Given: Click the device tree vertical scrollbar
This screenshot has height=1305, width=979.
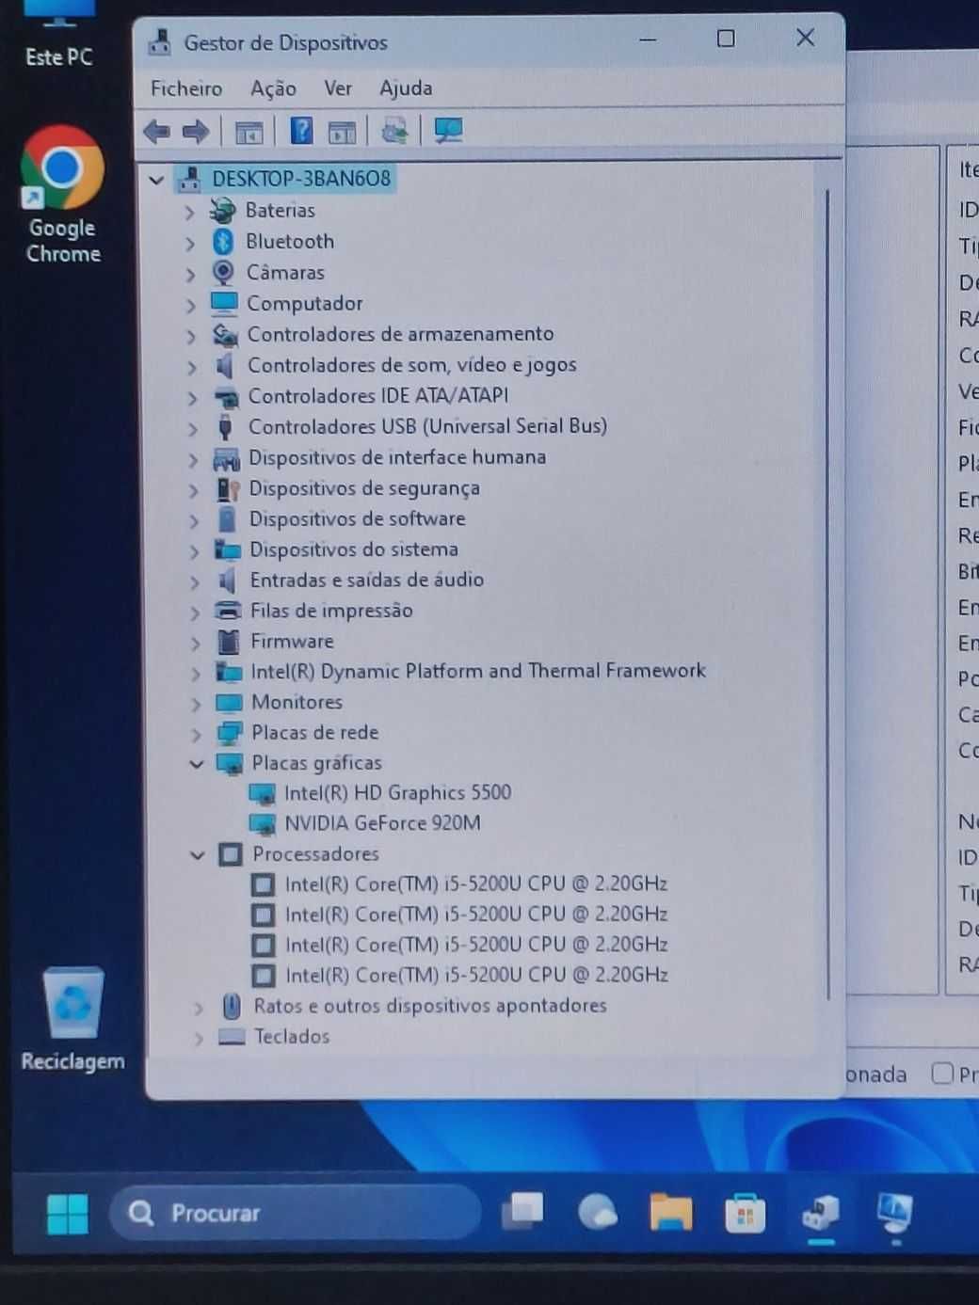Looking at the screenshot, I should click(827, 593).
